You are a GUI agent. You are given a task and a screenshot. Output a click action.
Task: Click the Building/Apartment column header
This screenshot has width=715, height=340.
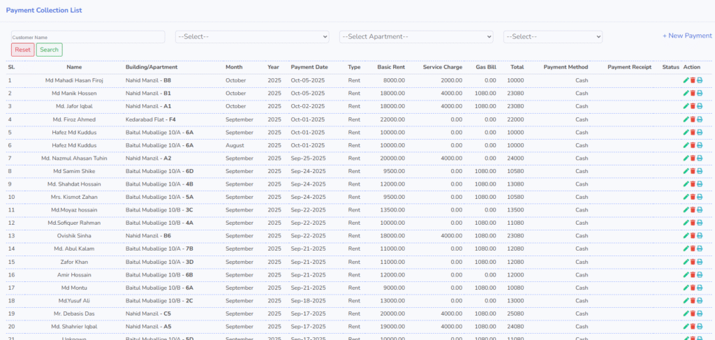pos(152,67)
